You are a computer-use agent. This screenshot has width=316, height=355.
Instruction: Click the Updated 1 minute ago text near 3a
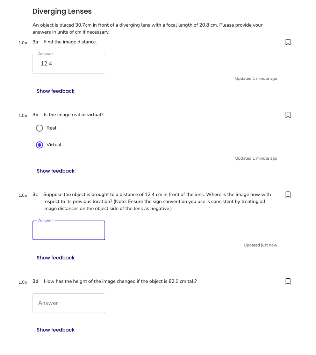click(x=256, y=78)
